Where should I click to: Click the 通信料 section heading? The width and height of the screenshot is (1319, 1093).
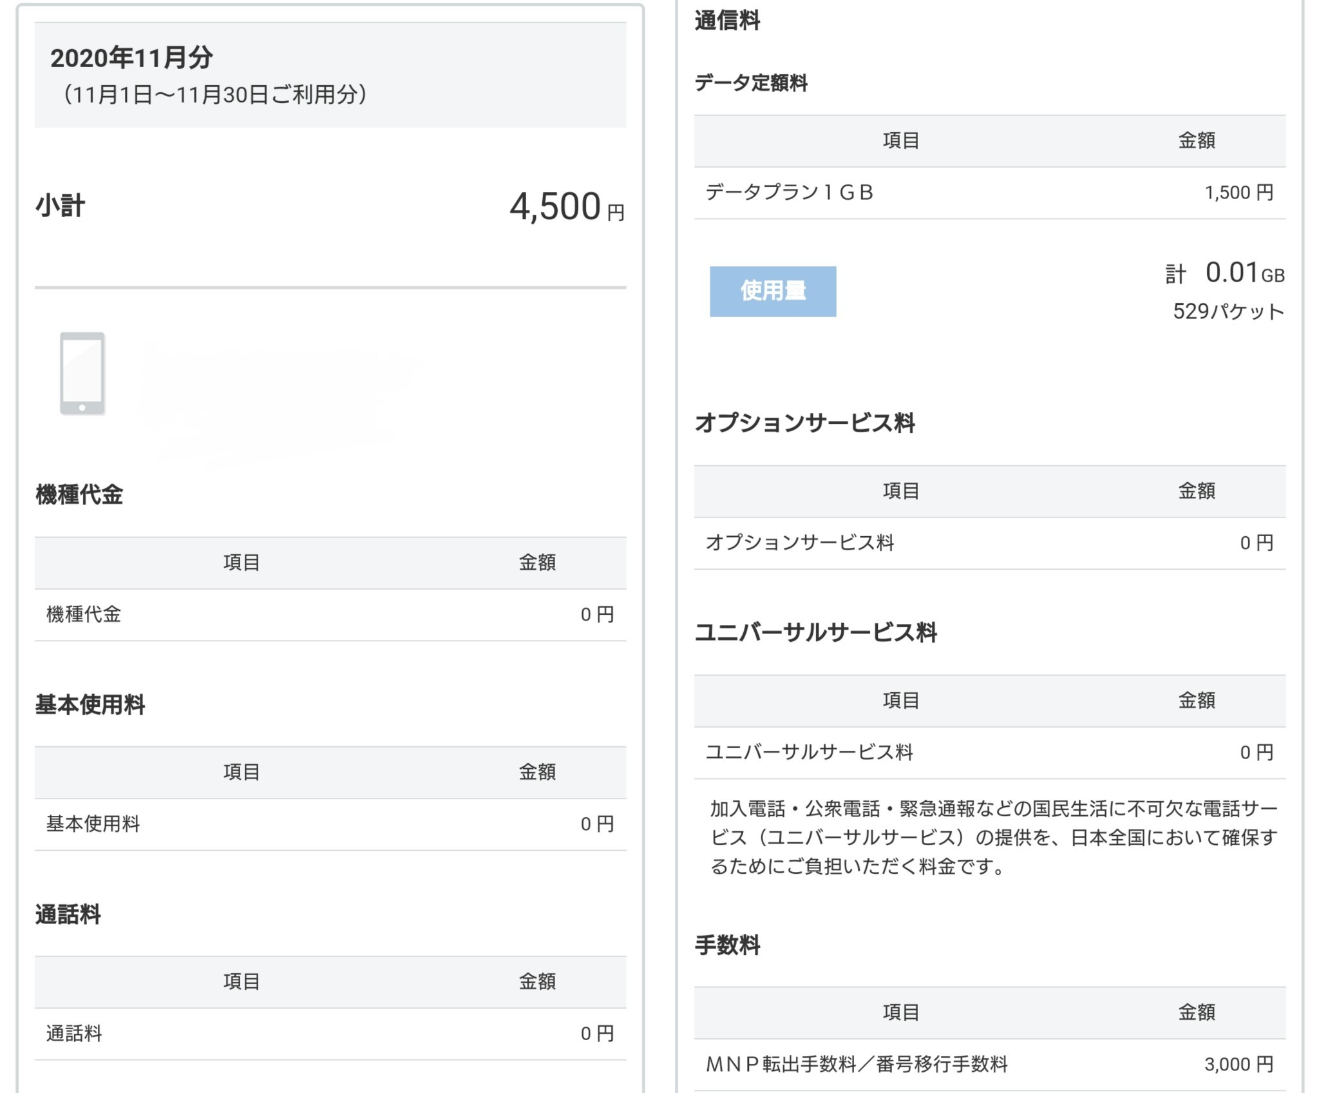[x=727, y=21]
